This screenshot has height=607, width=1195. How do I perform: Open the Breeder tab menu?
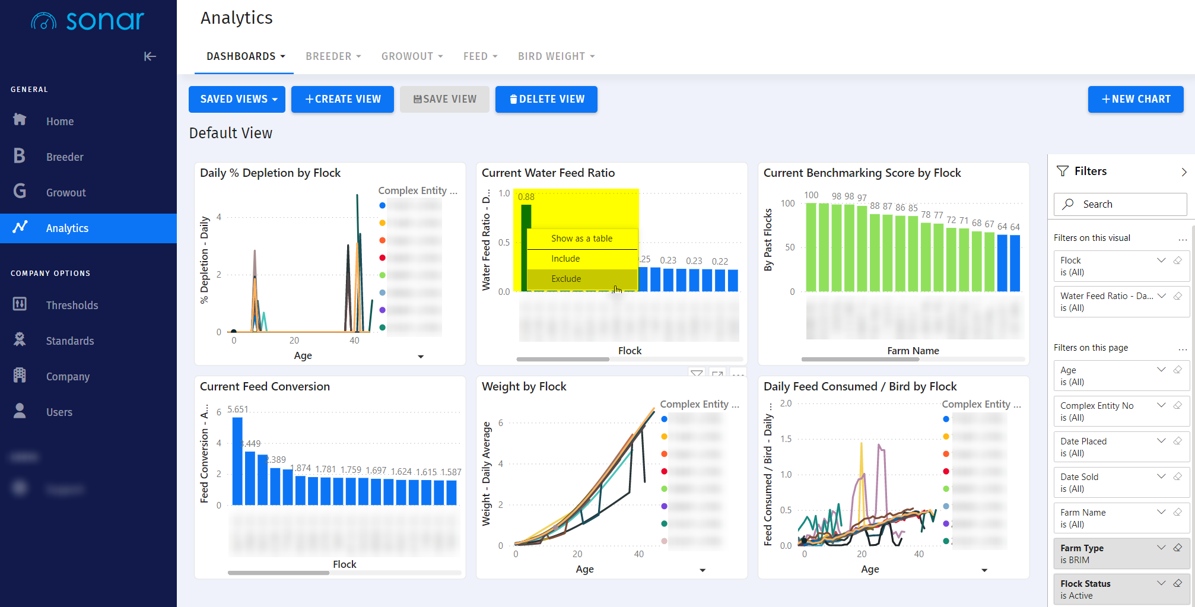click(x=333, y=56)
